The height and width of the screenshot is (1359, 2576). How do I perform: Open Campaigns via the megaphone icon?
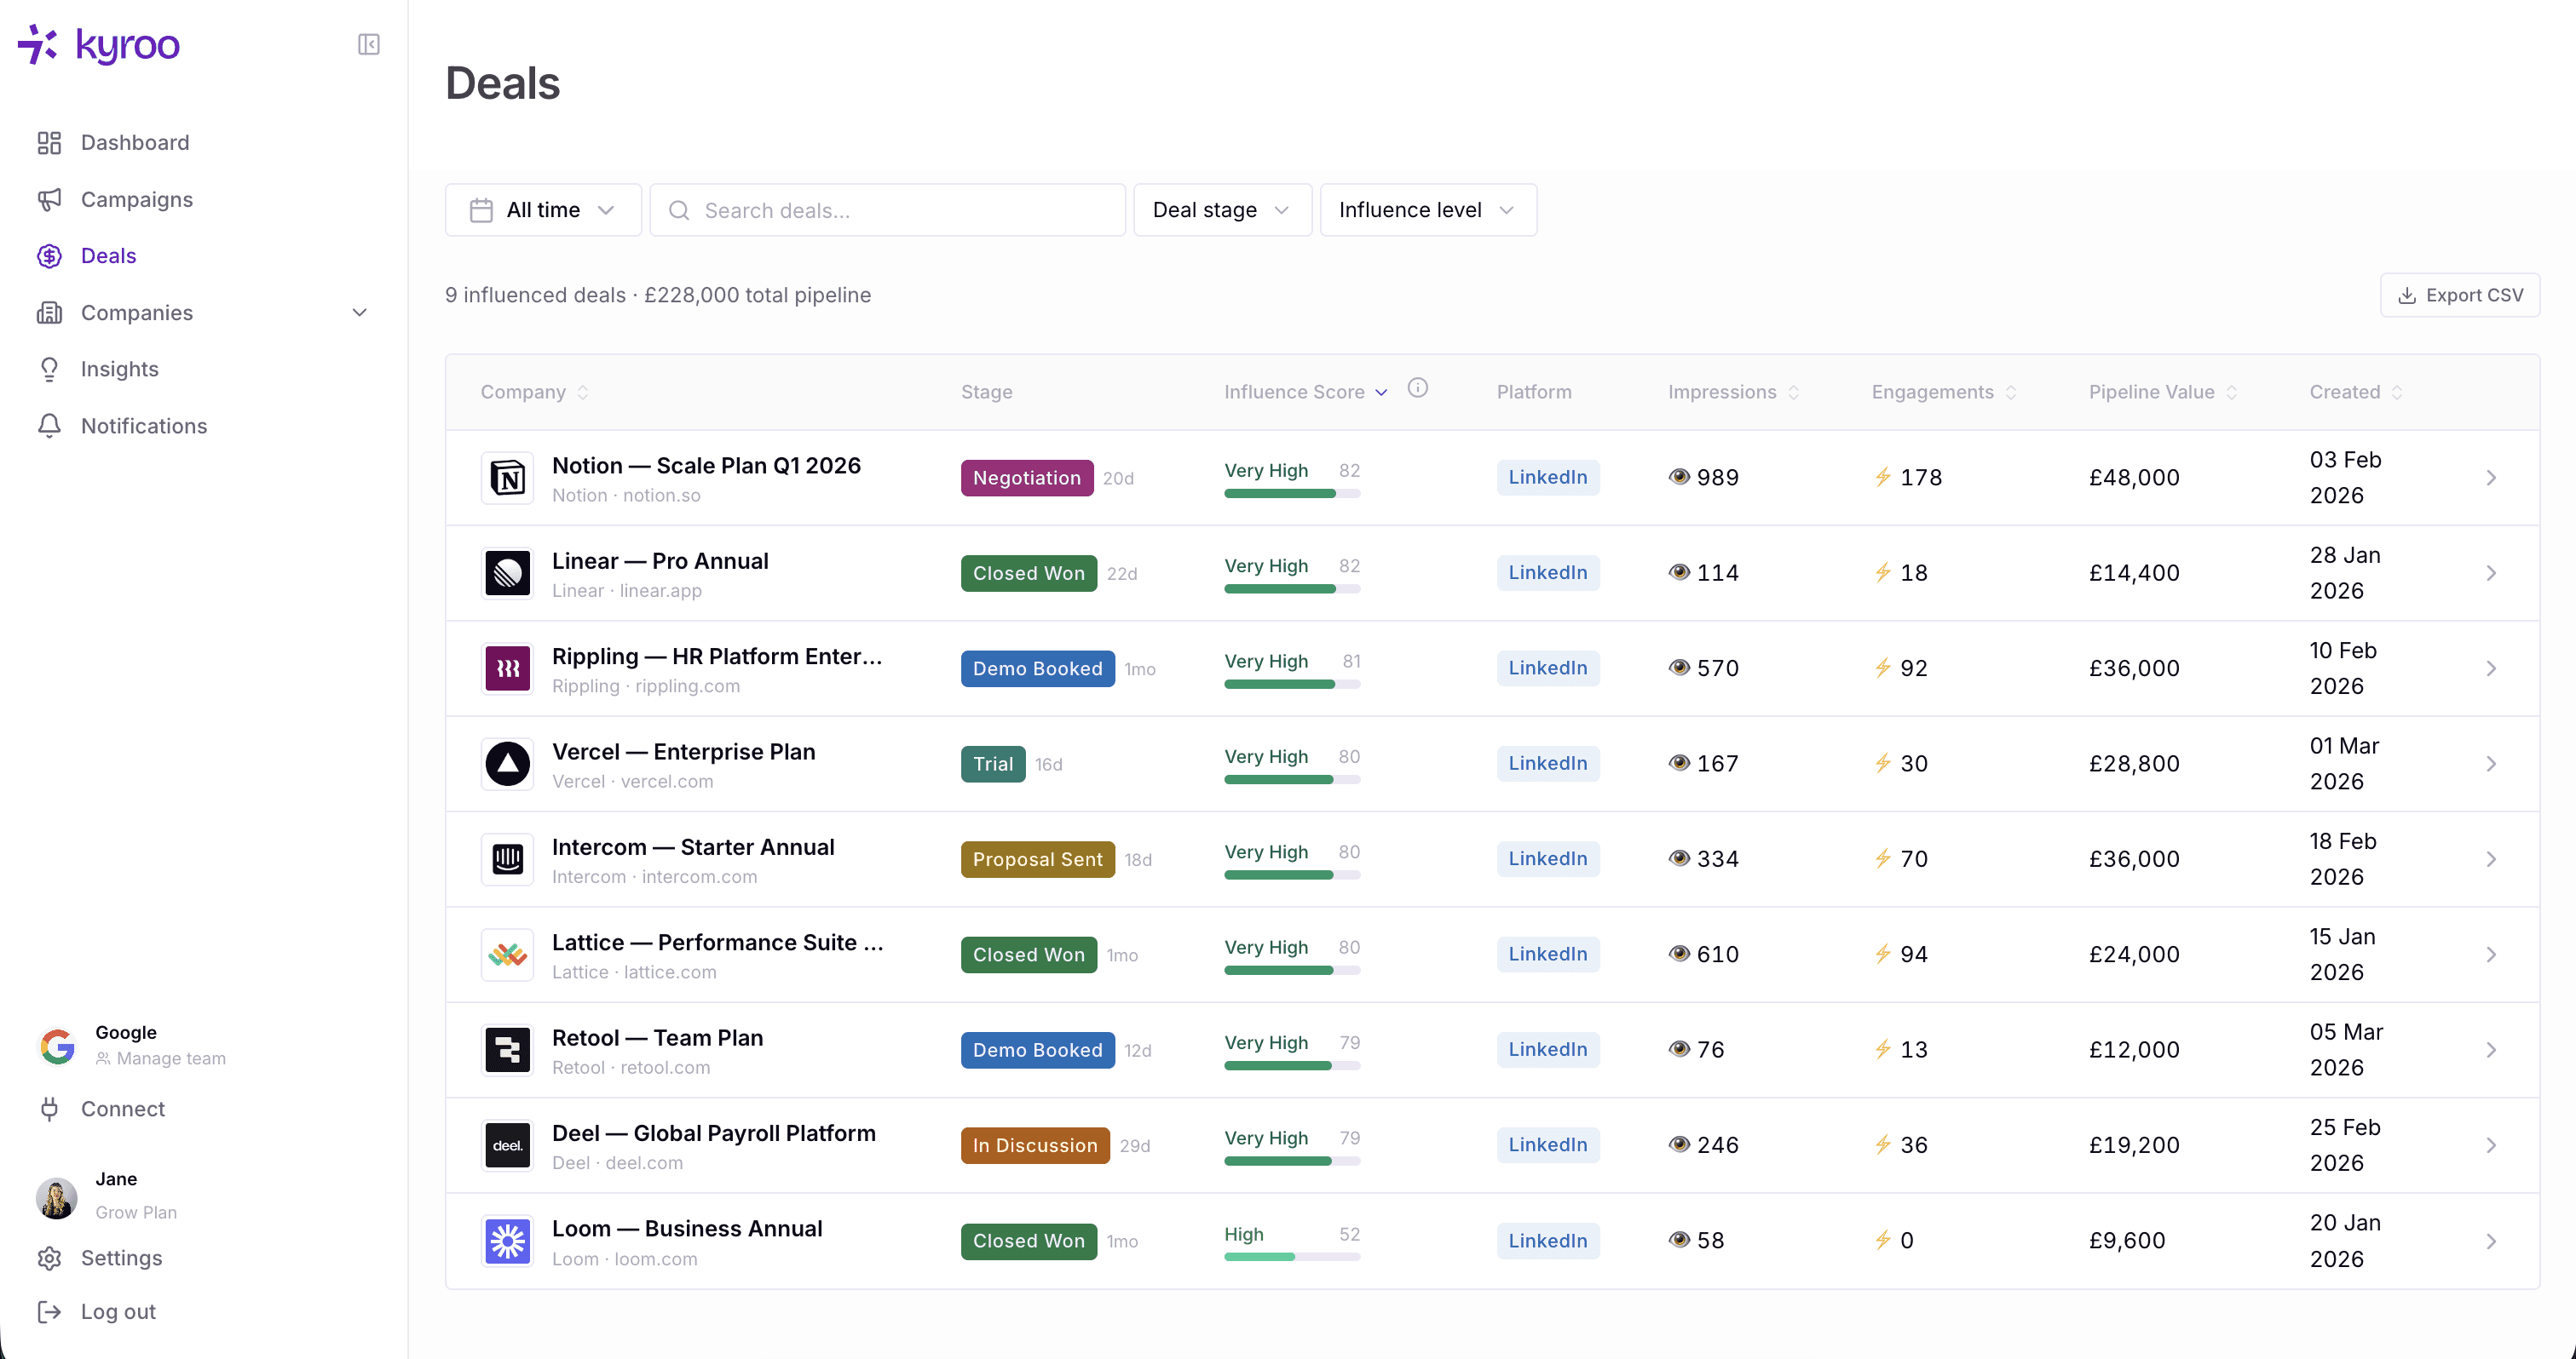[x=50, y=199]
